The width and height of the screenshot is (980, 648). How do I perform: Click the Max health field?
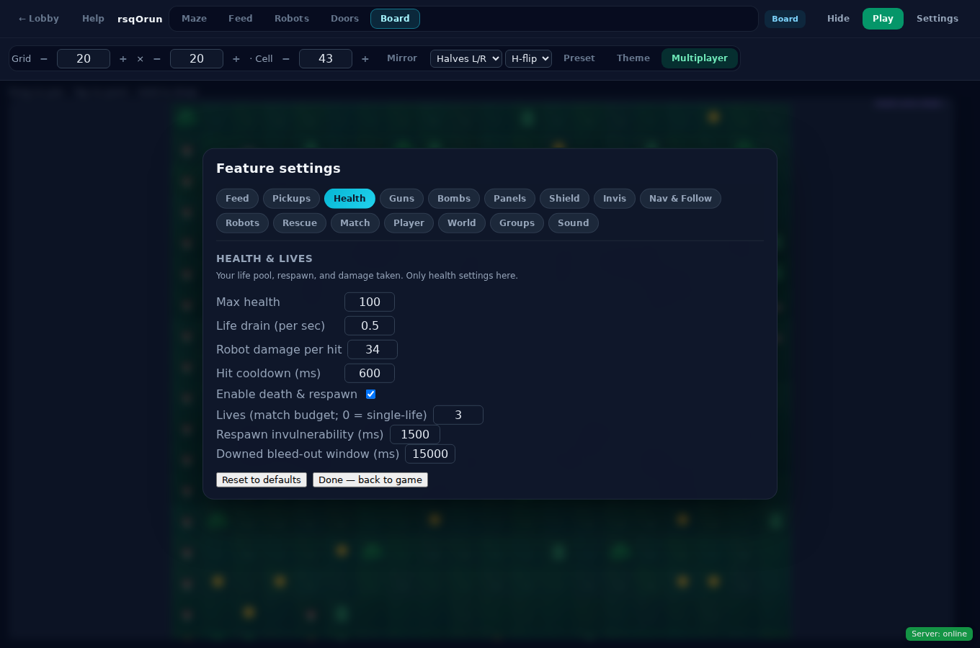[370, 302]
